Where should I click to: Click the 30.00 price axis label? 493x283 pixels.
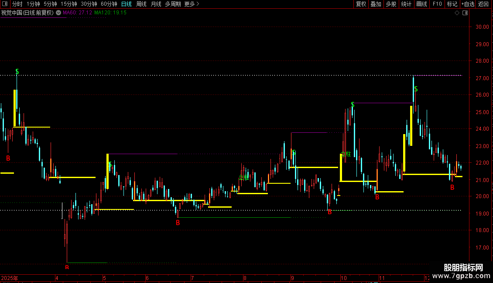coord(482,27)
